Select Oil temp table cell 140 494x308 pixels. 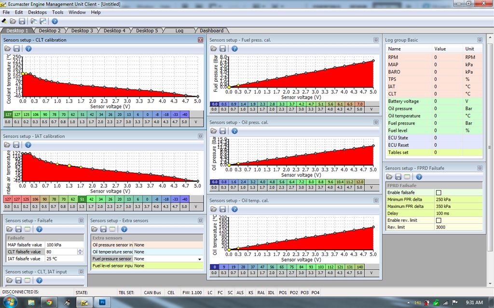tap(359, 267)
